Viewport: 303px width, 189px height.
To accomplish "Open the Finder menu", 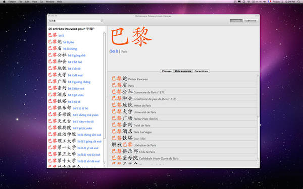I will pyautogui.click(x=12, y=2).
